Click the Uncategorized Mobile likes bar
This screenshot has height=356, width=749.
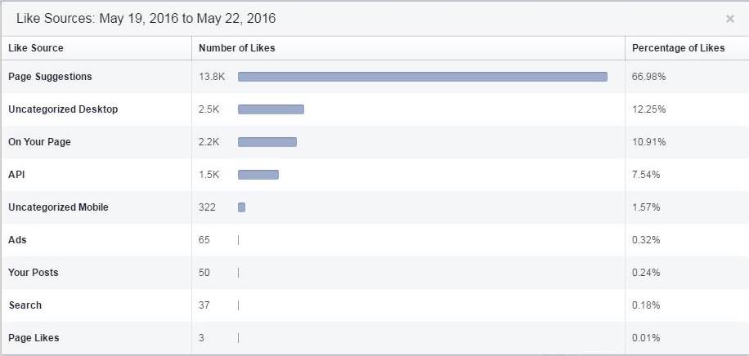tap(242, 207)
